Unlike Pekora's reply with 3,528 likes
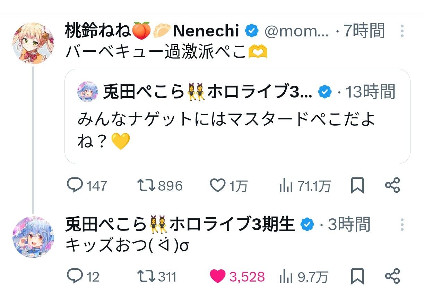Viewport: 423px width, 293px height. [x=218, y=276]
